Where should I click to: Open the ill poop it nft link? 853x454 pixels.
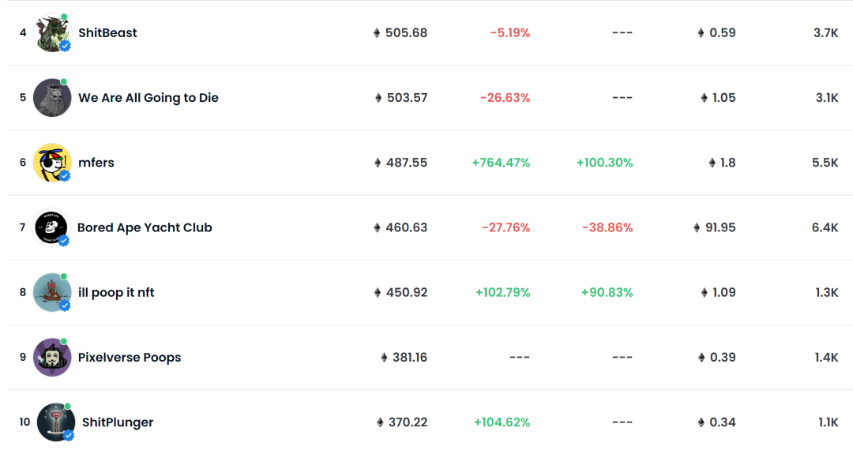click(116, 292)
